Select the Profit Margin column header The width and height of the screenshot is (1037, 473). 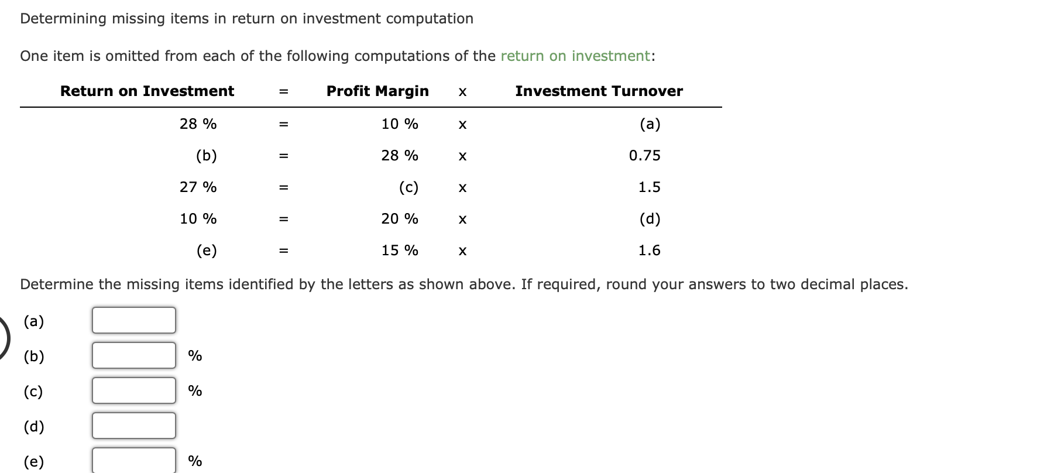tap(377, 91)
